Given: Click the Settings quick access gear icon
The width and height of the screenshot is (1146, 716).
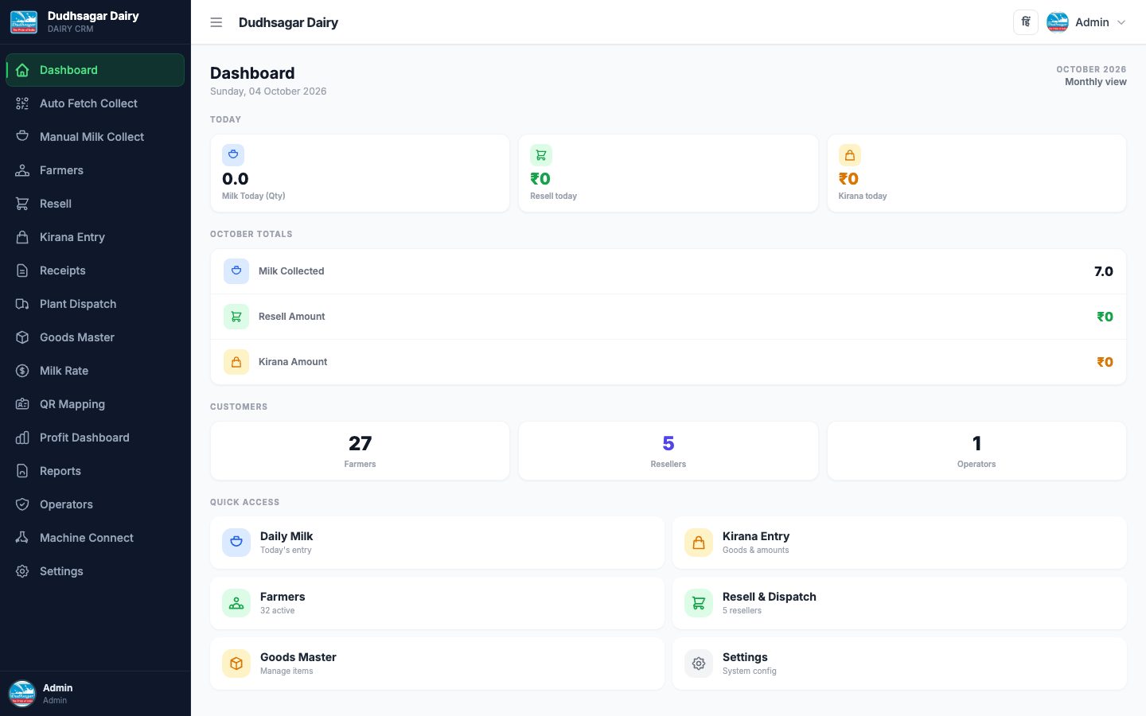Looking at the screenshot, I should 699,663.
